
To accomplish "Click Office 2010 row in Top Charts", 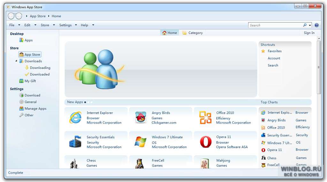I will [285, 127].
